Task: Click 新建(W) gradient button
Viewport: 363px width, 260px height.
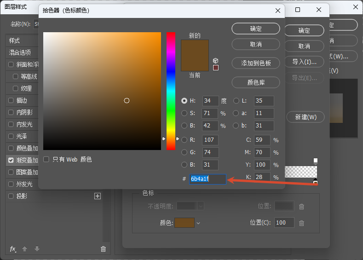Action: 305,117
